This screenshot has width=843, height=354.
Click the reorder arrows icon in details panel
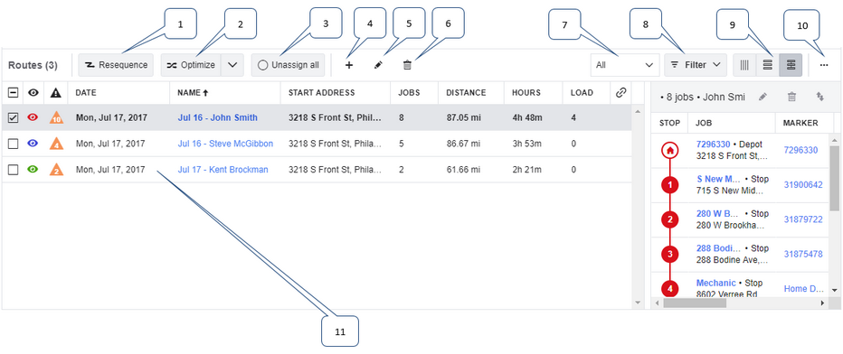(819, 97)
